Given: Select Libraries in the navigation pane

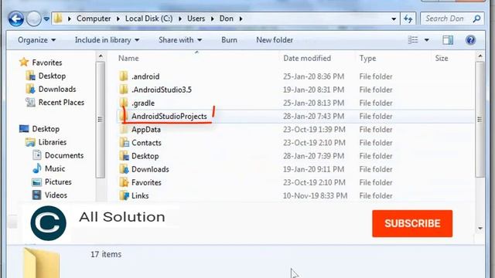Looking at the screenshot, I should click(x=53, y=142).
